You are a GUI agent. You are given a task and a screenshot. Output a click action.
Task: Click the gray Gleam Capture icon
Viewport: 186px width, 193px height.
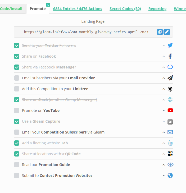click(x=170, y=122)
